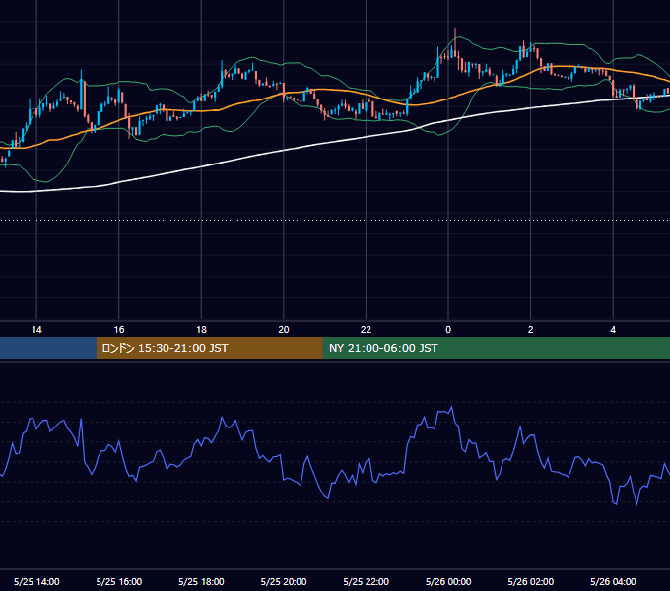Image resolution: width=670 pixels, height=591 pixels.
Task: Click the 20 hour label on the axis
Action: pyautogui.click(x=284, y=330)
